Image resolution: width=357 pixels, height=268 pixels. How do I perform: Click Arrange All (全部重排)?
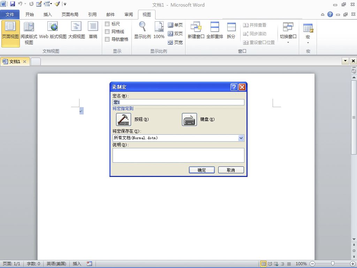pyautogui.click(x=215, y=30)
